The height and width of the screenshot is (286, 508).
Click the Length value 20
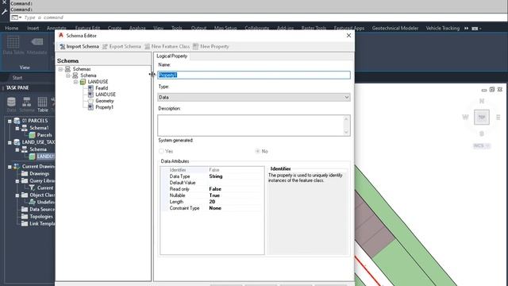[x=212, y=202]
